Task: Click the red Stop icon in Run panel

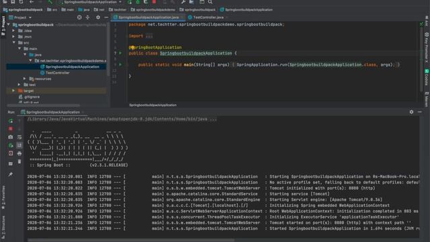Action: tap(11, 128)
